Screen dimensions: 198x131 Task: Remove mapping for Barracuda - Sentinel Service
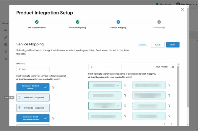click(53, 87)
